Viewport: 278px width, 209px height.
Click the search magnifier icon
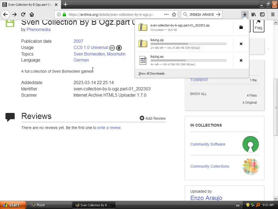185,14
